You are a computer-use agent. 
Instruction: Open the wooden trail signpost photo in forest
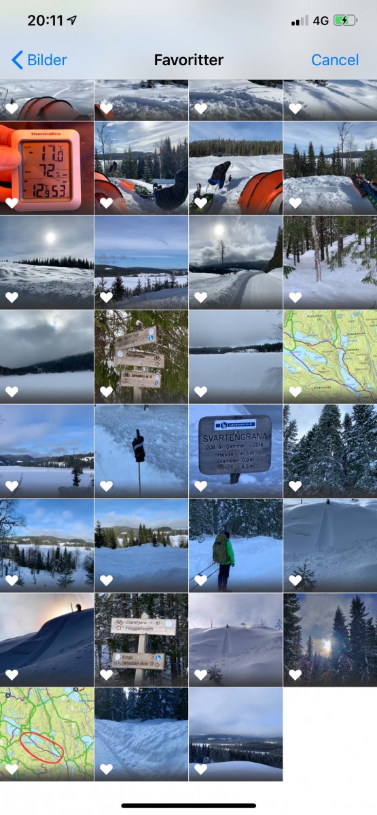141,357
